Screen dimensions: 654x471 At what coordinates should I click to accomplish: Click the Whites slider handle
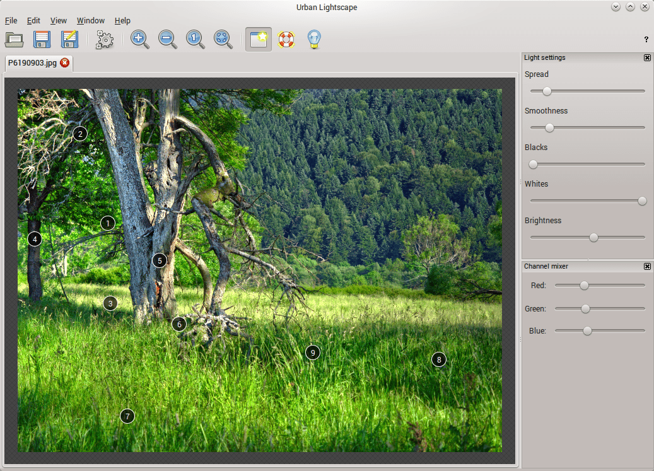pos(642,201)
